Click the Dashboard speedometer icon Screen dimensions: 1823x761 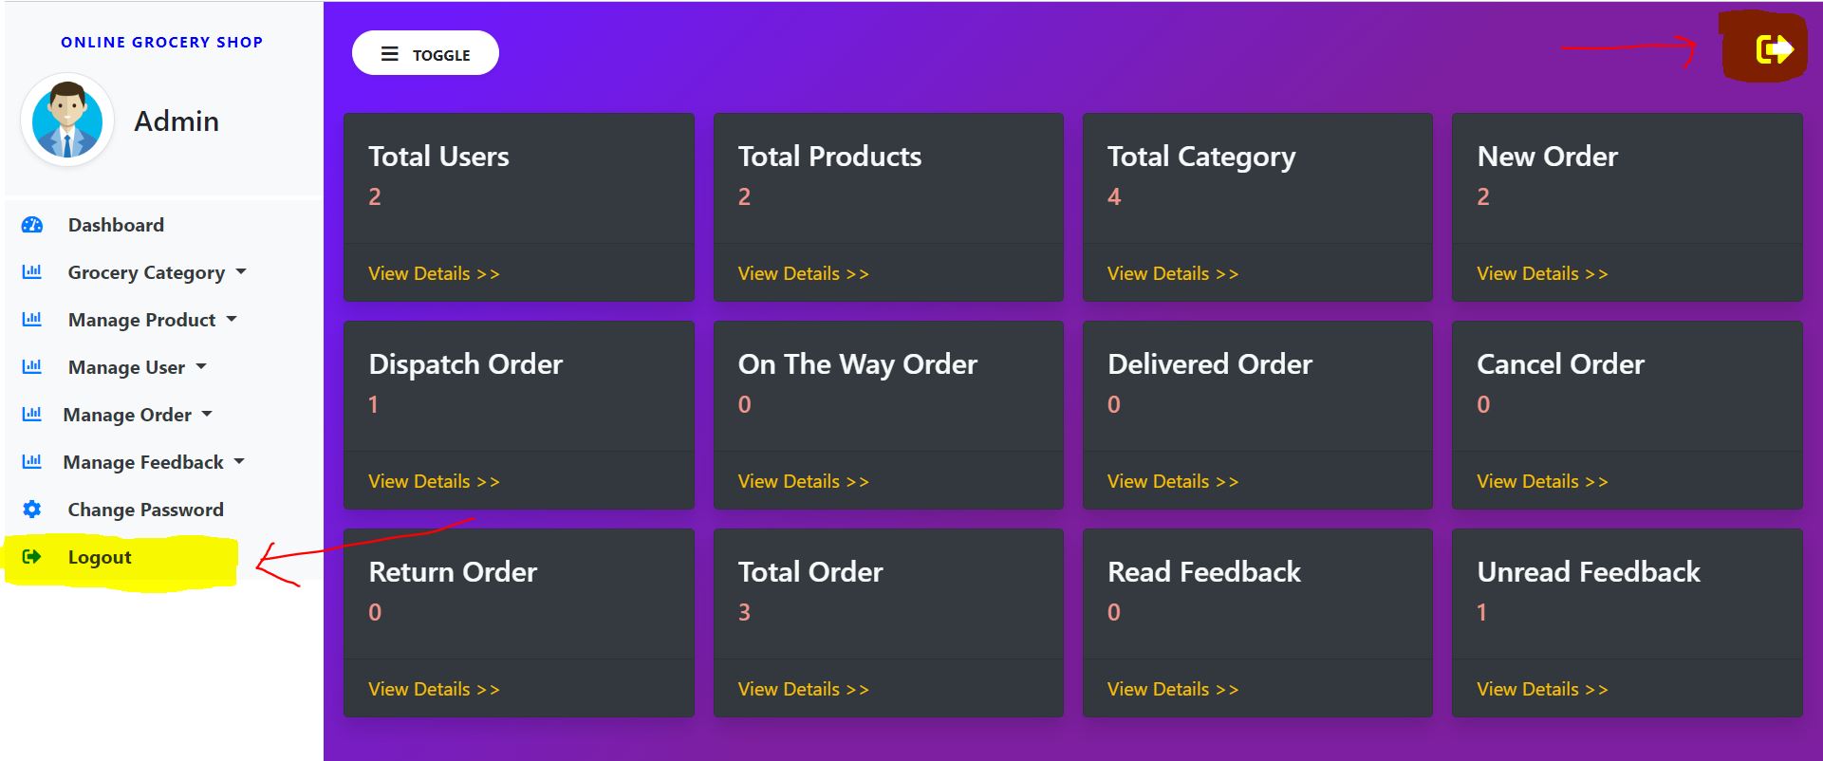tap(32, 225)
